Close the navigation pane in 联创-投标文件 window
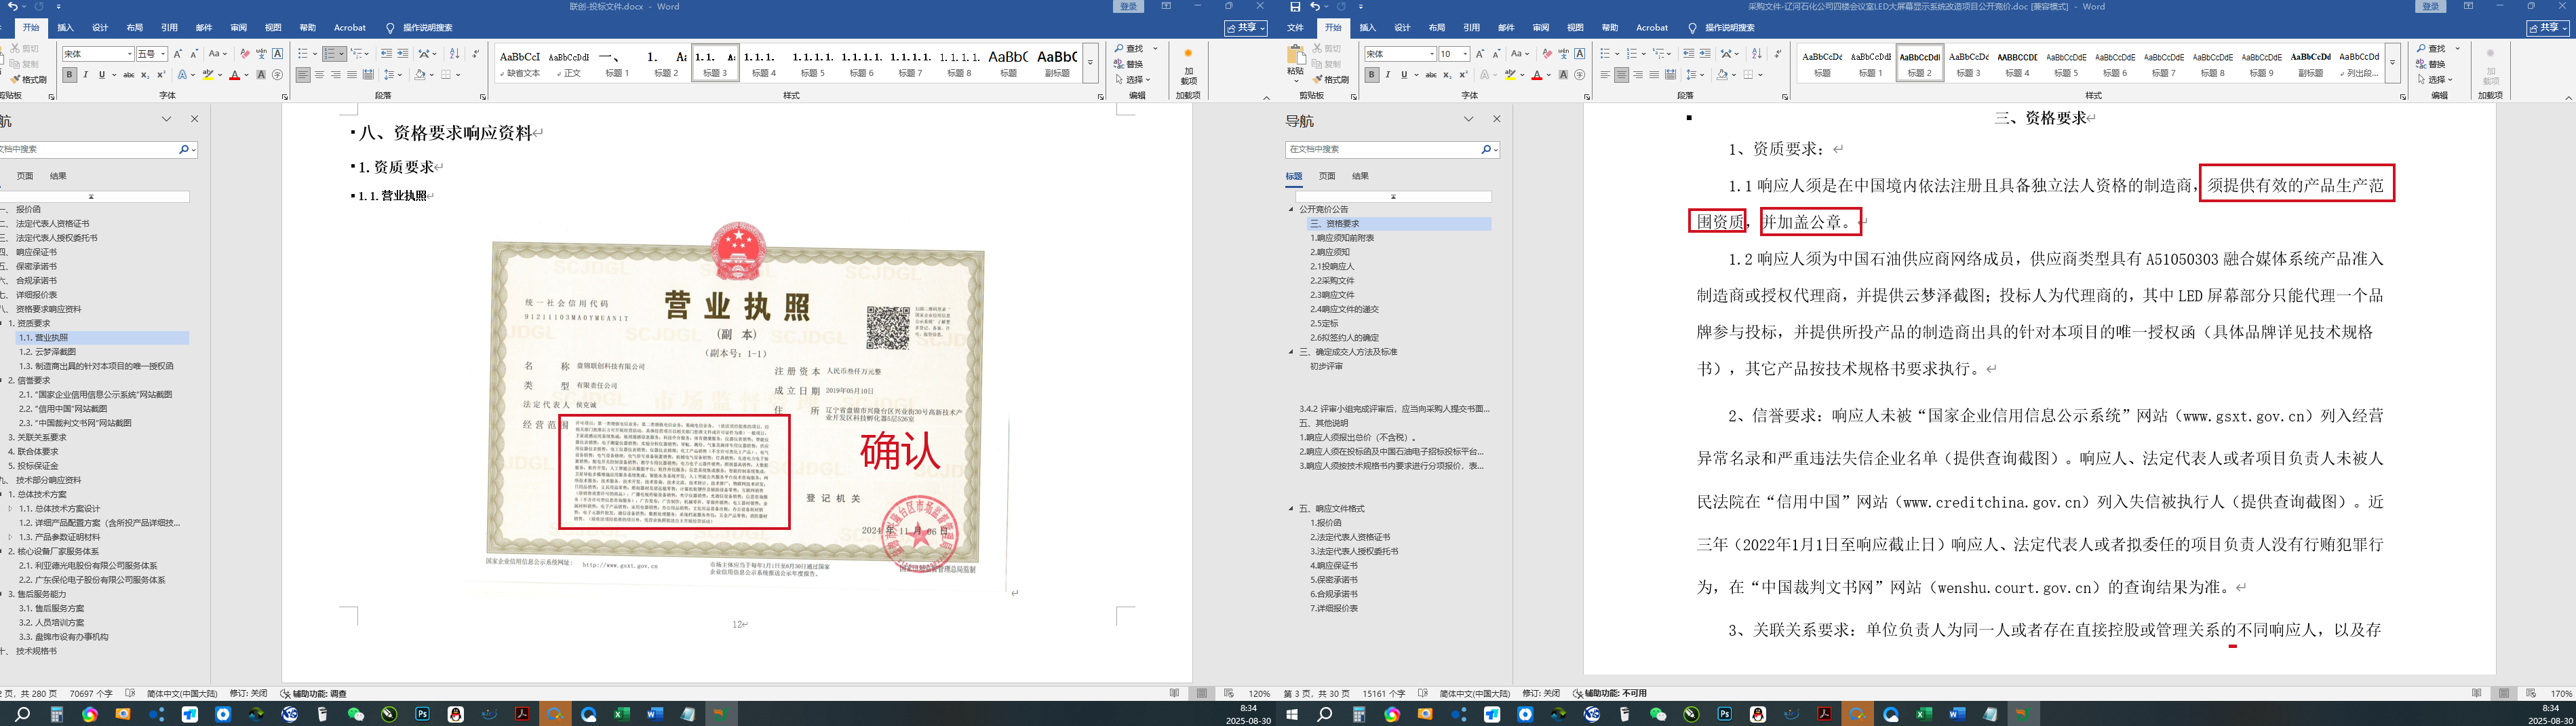Screen dimensions: 2576x726 [x=195, y=119]
